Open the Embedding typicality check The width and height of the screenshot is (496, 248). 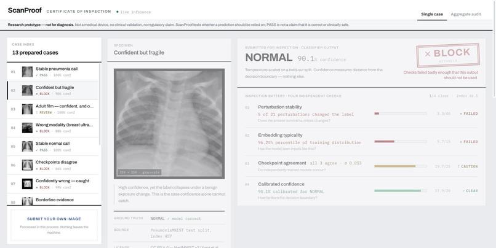pos(361,142)
